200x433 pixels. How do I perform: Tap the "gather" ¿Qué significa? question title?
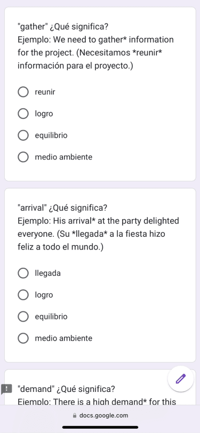63,27
